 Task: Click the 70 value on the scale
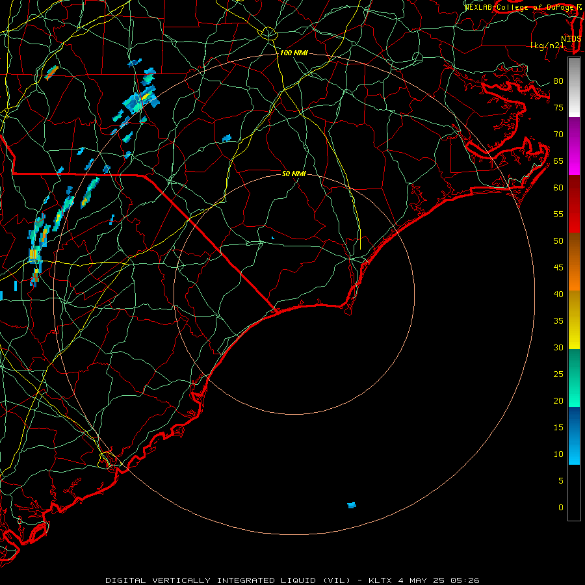[x=558, y=135]
